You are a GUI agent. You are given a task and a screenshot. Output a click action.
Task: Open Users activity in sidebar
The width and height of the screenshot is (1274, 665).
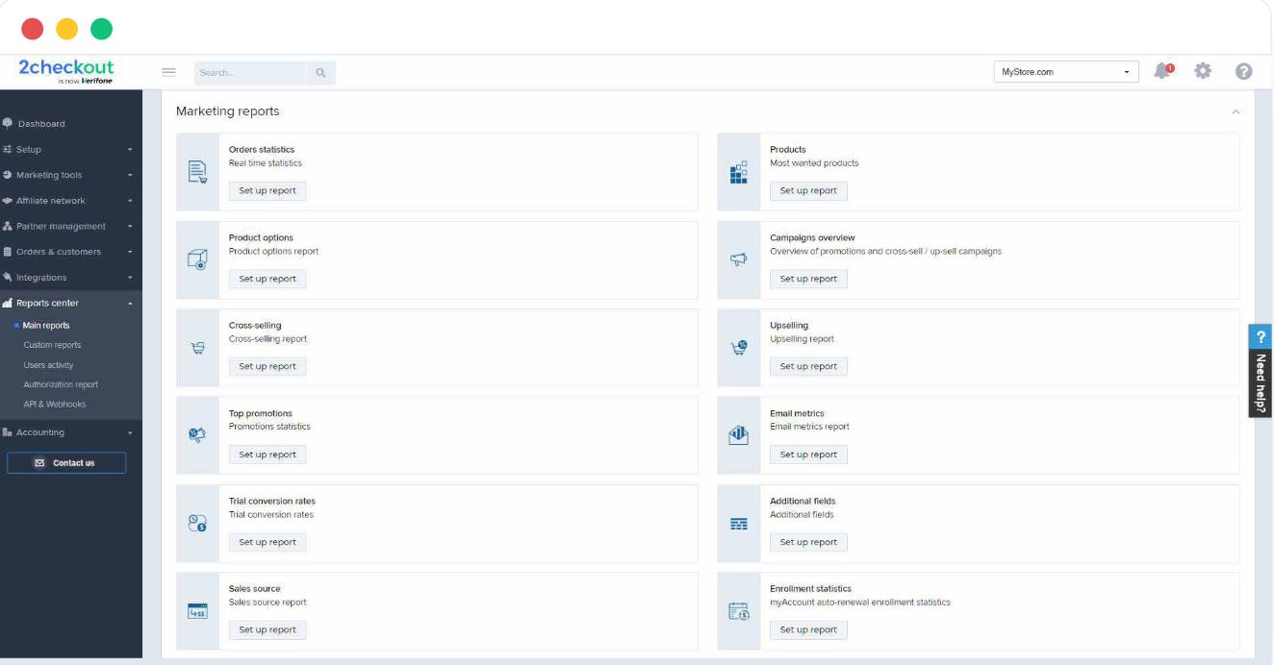click(x=48, y=365)
